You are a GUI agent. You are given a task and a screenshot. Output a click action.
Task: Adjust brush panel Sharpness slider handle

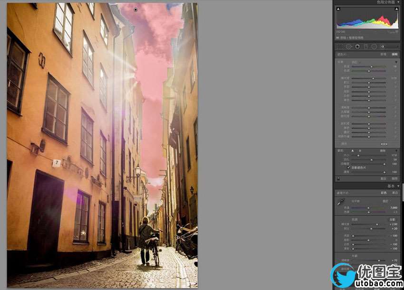click(x=369, y=124)
